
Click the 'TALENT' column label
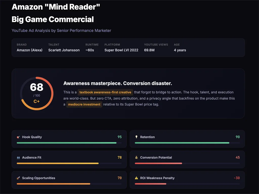click(54, 45)
